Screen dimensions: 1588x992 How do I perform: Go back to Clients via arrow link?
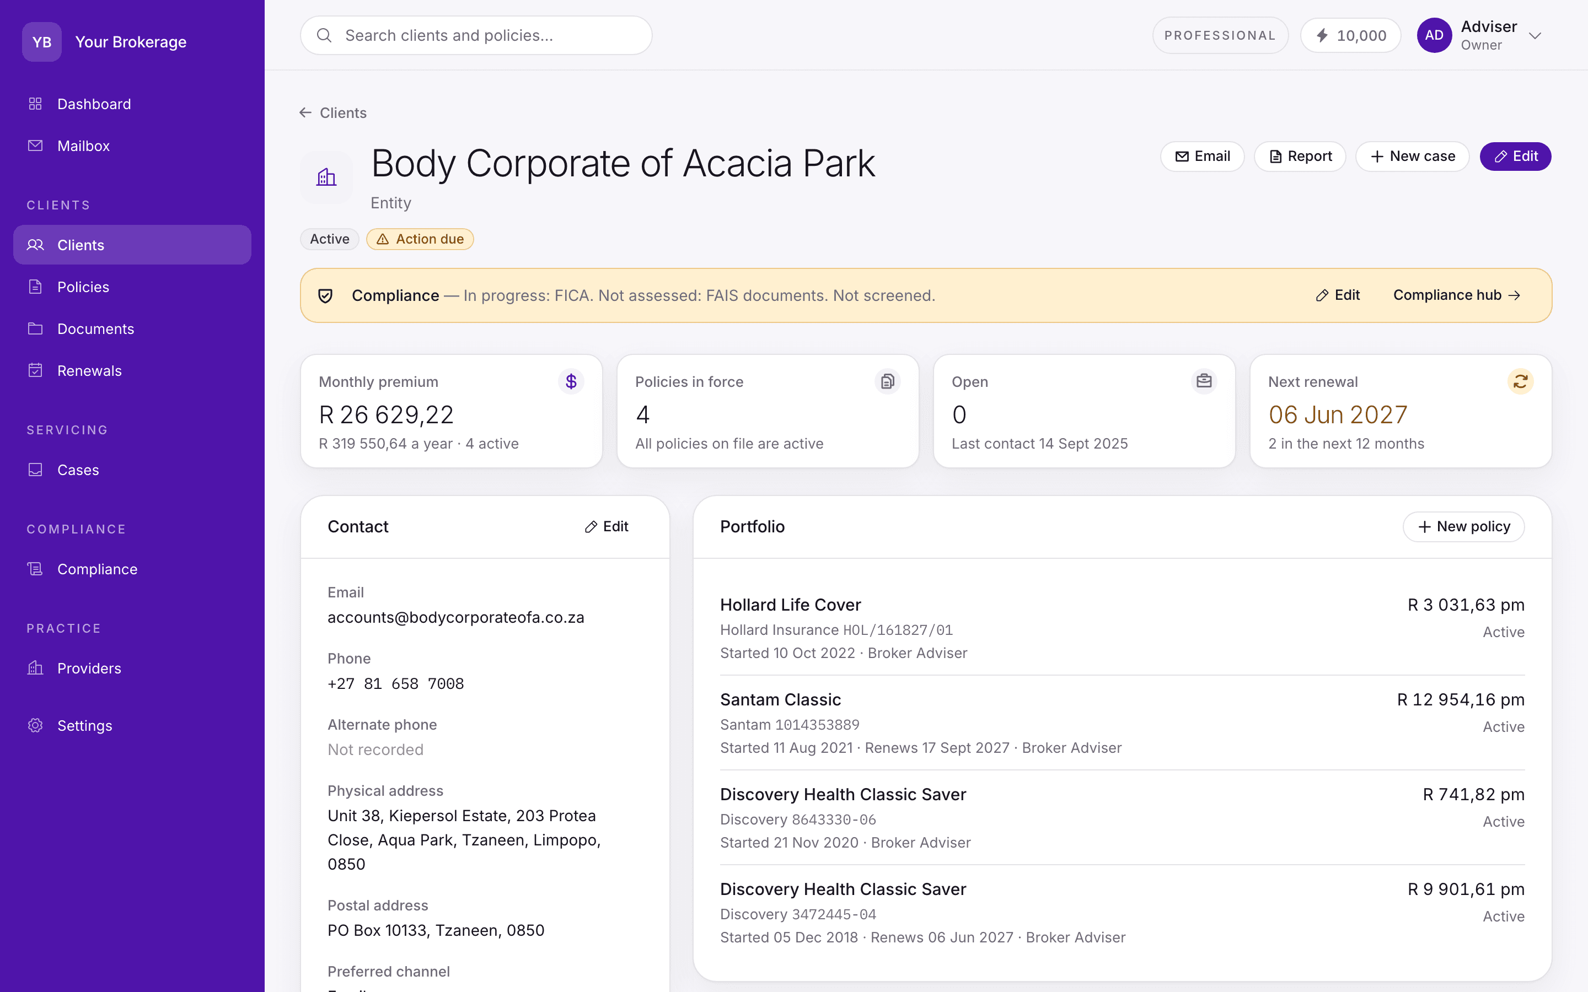[334, 113]
